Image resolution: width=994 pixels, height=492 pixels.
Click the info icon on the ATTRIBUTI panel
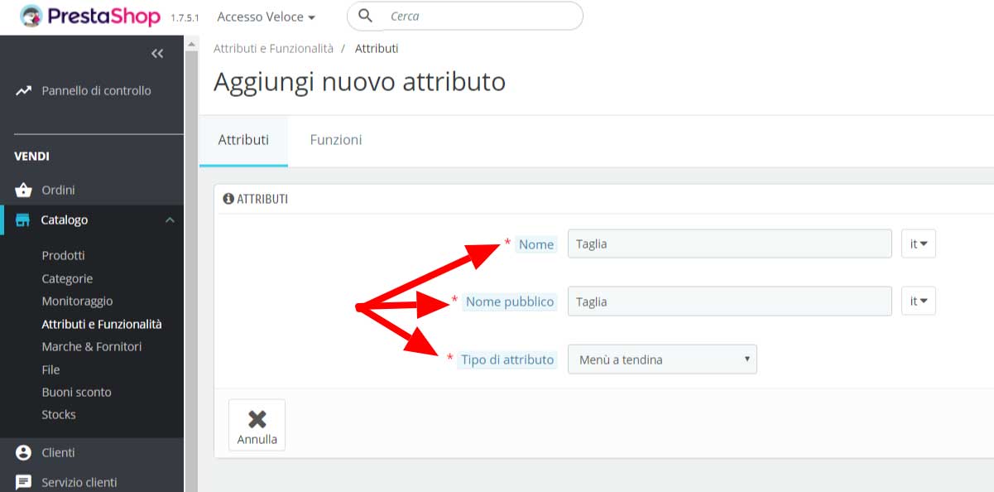pyautogui.click(x=228, y=199)
